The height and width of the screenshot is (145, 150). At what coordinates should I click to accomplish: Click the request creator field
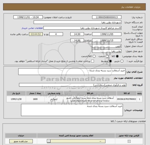(82, 28)
